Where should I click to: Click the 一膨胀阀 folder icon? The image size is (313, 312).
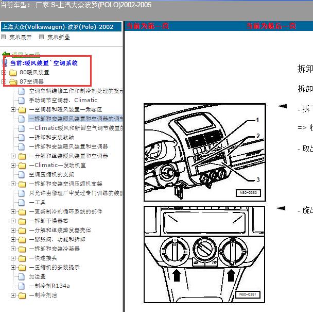point(22,239)
